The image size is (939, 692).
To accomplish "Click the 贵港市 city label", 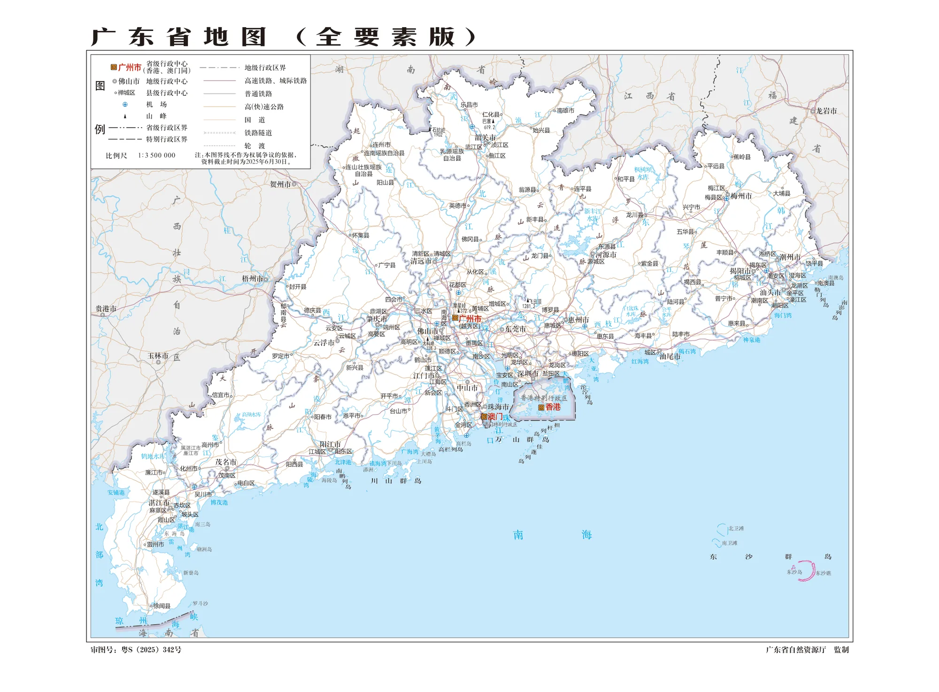I will click(x=106, y=309).
